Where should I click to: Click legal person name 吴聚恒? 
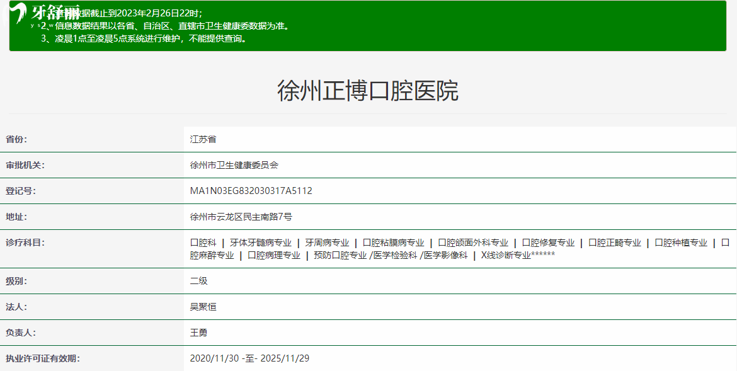click(203, 307)
